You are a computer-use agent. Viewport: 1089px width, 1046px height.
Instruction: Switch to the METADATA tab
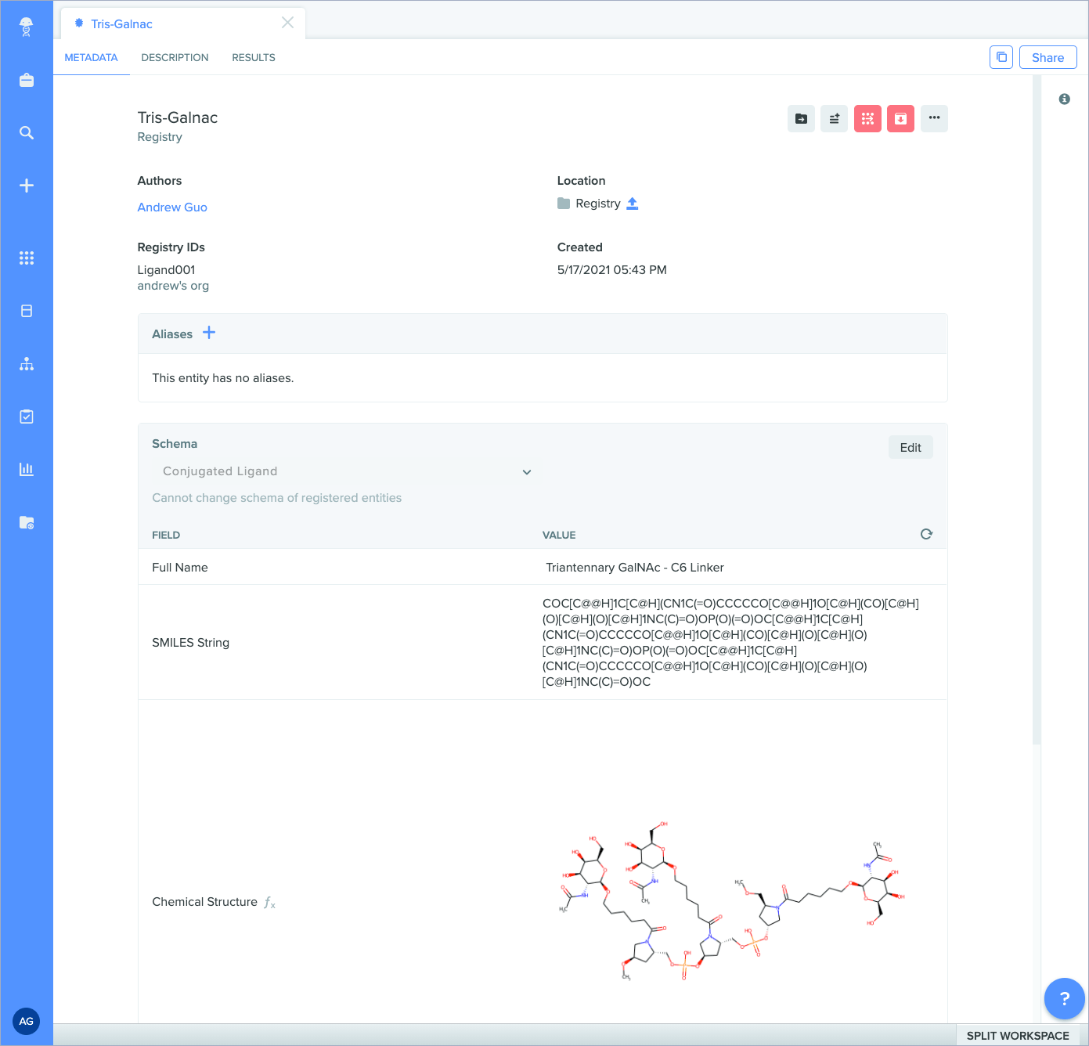click(x=91, y=57)
